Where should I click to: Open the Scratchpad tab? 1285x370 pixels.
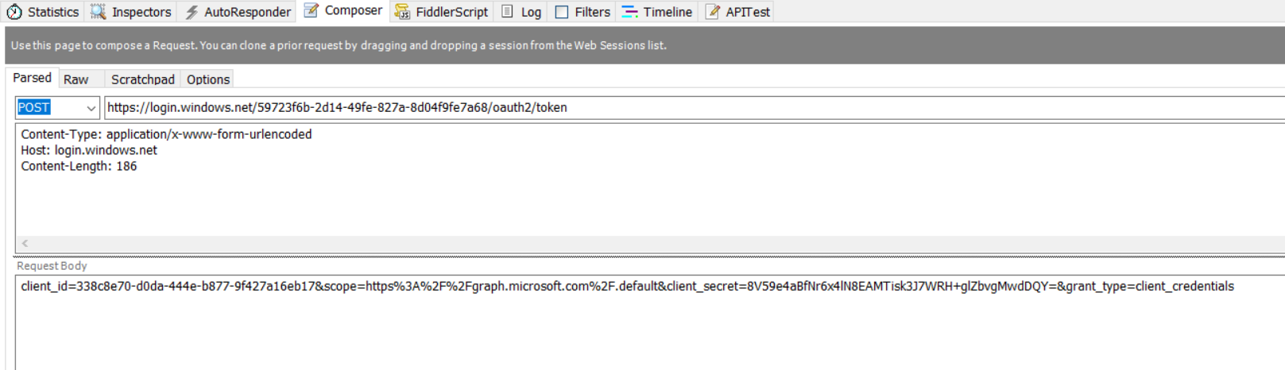[x=142, y=79]
